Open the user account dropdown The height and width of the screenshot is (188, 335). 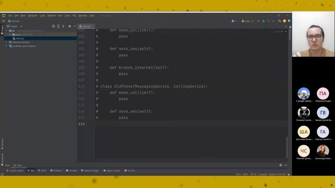pos(233,21)
